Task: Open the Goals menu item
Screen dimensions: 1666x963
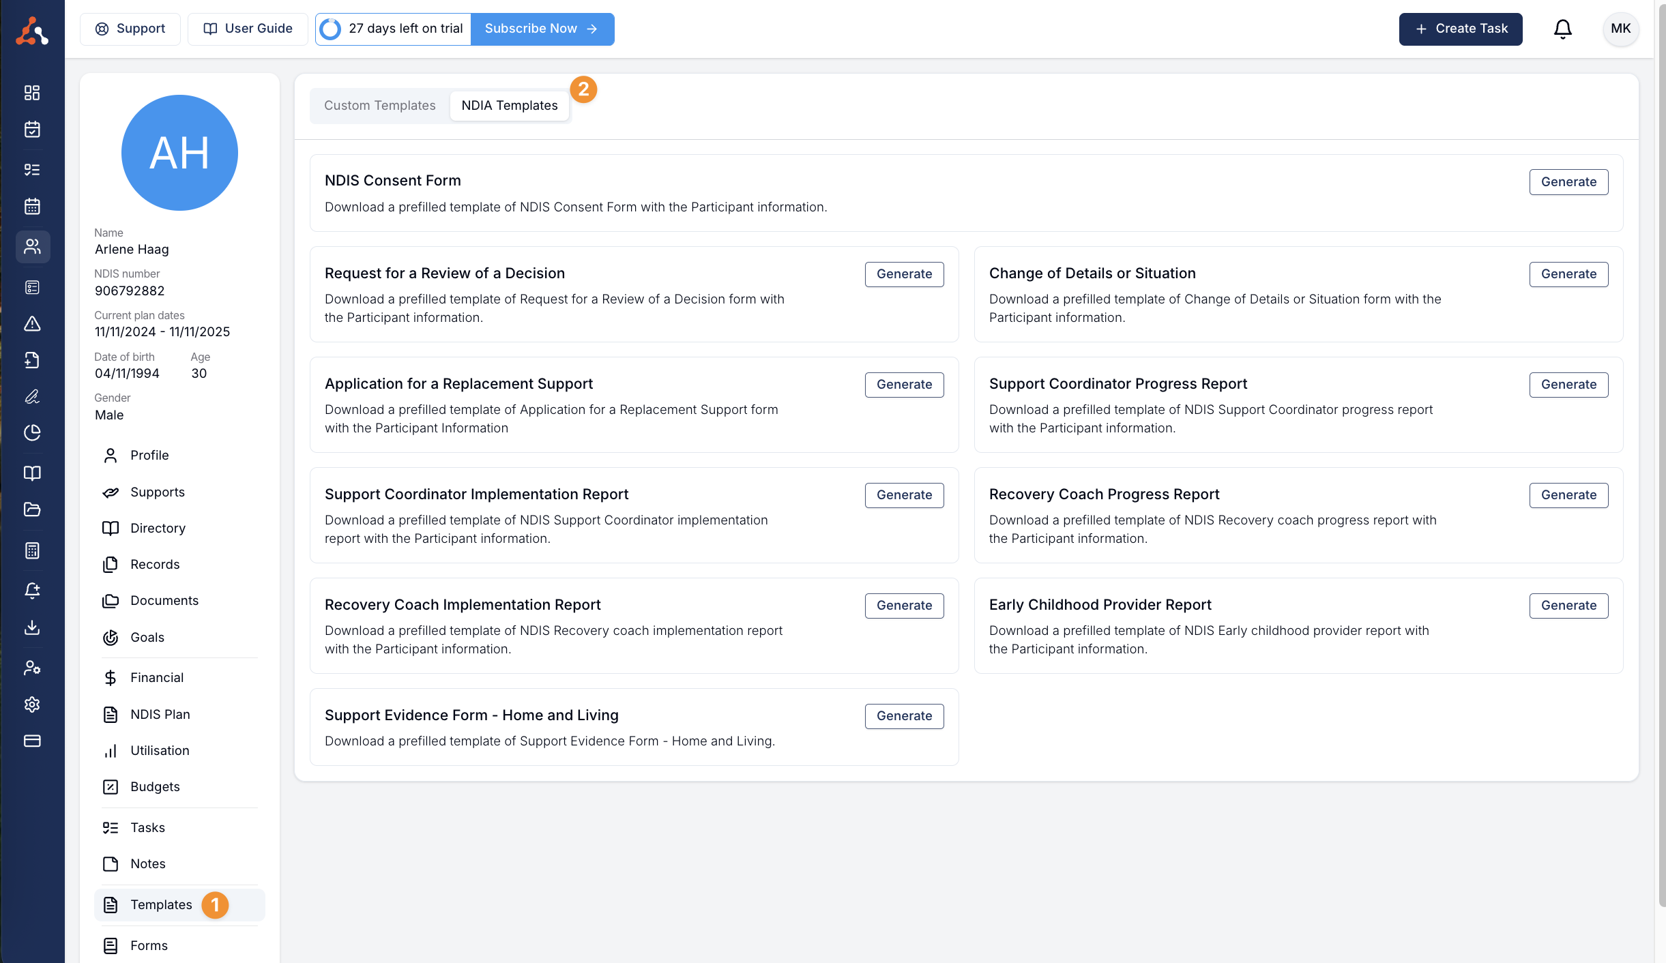Action: click(147, 637)
